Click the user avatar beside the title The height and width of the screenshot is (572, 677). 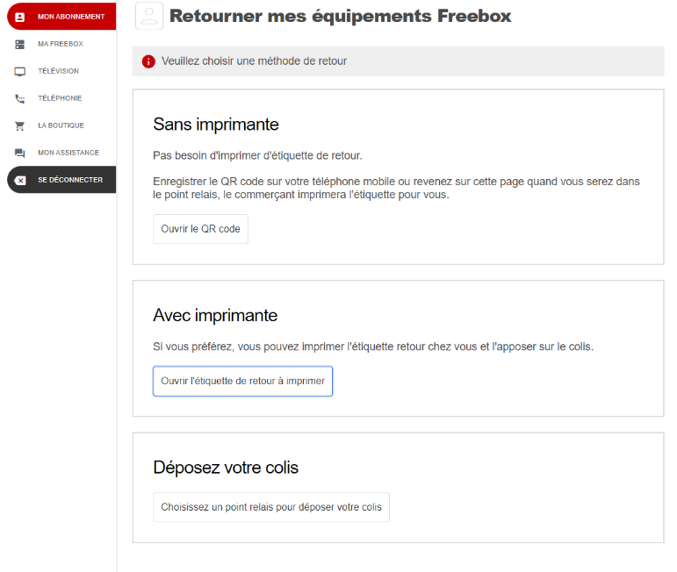click(149, 16)
